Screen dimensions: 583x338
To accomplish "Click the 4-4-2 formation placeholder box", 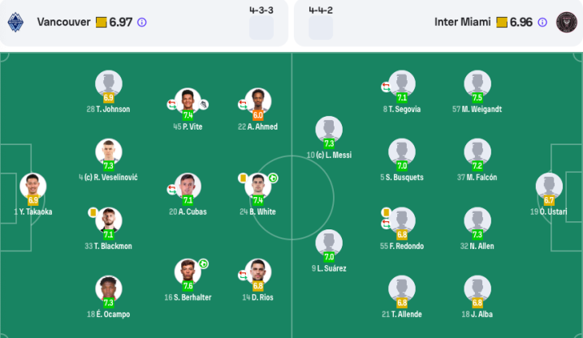I will click(x=321, y=28).
